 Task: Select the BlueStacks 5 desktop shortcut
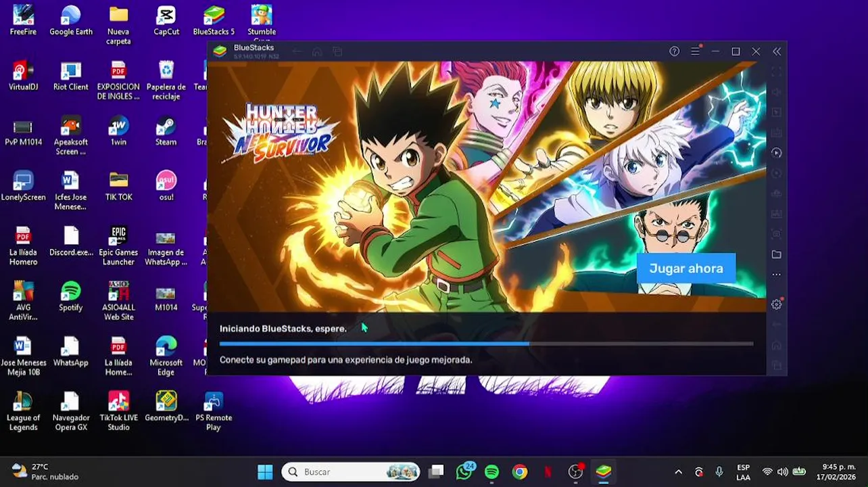tap(214, 20)
